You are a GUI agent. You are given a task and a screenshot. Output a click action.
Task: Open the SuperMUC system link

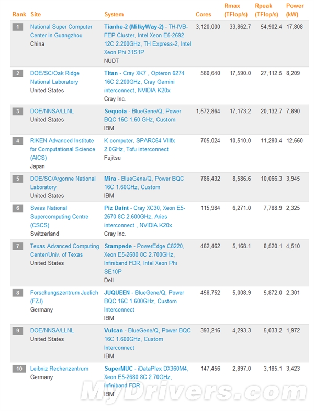tap(120, 369)
